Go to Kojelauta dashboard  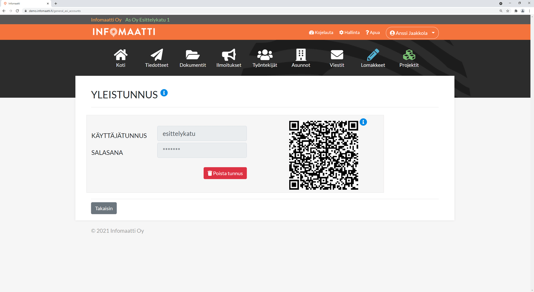coord(321,33)
